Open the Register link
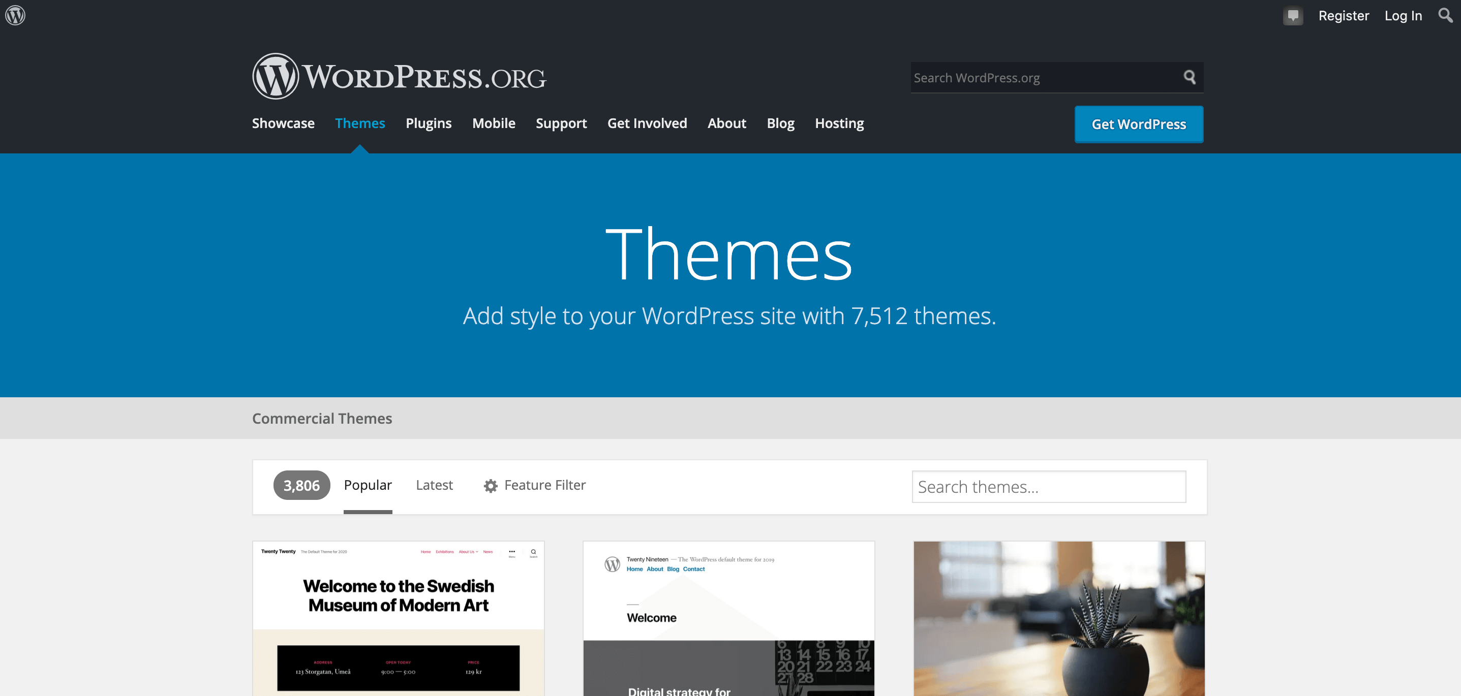1461x696 pixels. point(1344,15)
